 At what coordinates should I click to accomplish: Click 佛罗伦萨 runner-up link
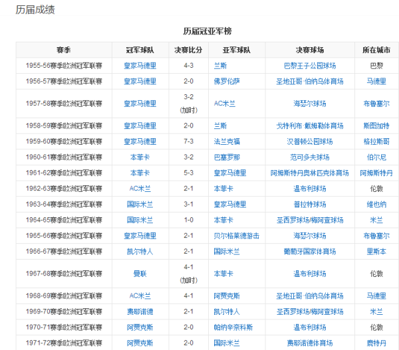point(227,81)
